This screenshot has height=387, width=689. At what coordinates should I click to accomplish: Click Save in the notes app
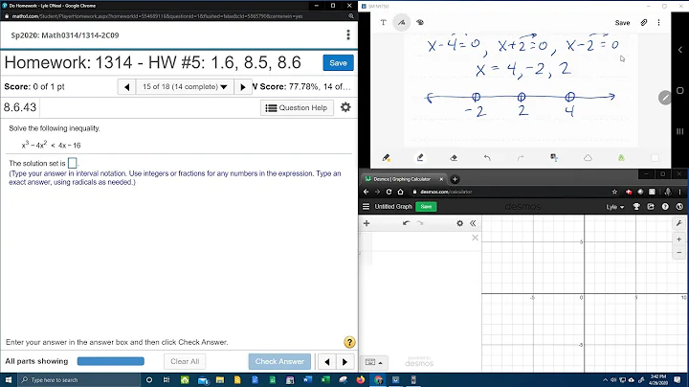click(622, 23)
